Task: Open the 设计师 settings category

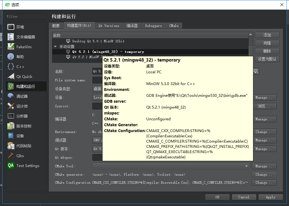Action: click(x=26, y=106)
